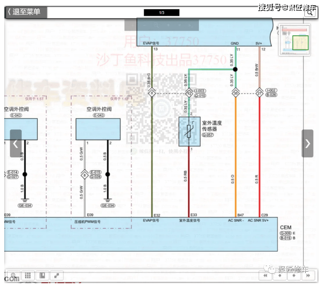Select the I-003 connector label
The image size is (323, 286).
tap(200, 91)
